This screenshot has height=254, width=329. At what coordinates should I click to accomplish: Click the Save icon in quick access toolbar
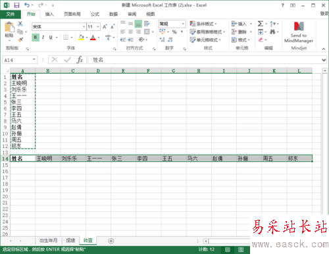(16, 5)
